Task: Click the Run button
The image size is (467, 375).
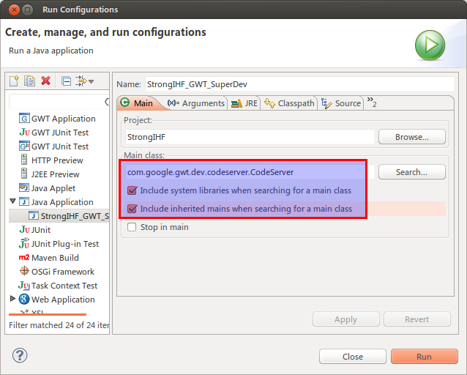Action: coord(424,357)
